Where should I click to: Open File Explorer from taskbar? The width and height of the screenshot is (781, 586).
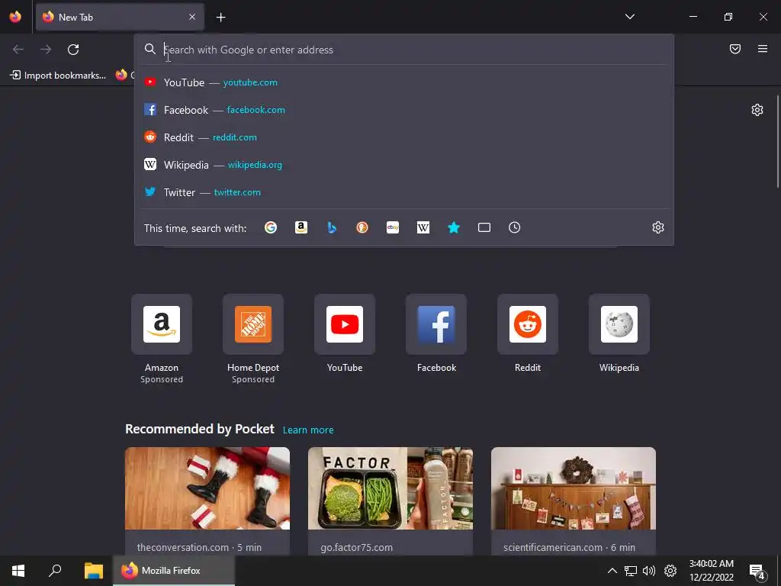(x=93, y=571)
